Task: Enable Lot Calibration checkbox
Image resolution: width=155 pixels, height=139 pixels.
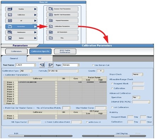Action: click(x=112, y=107)
